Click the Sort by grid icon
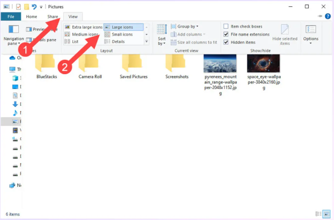Image resolution: width=334 pixels, height=220 pixels. pos(162,29)
